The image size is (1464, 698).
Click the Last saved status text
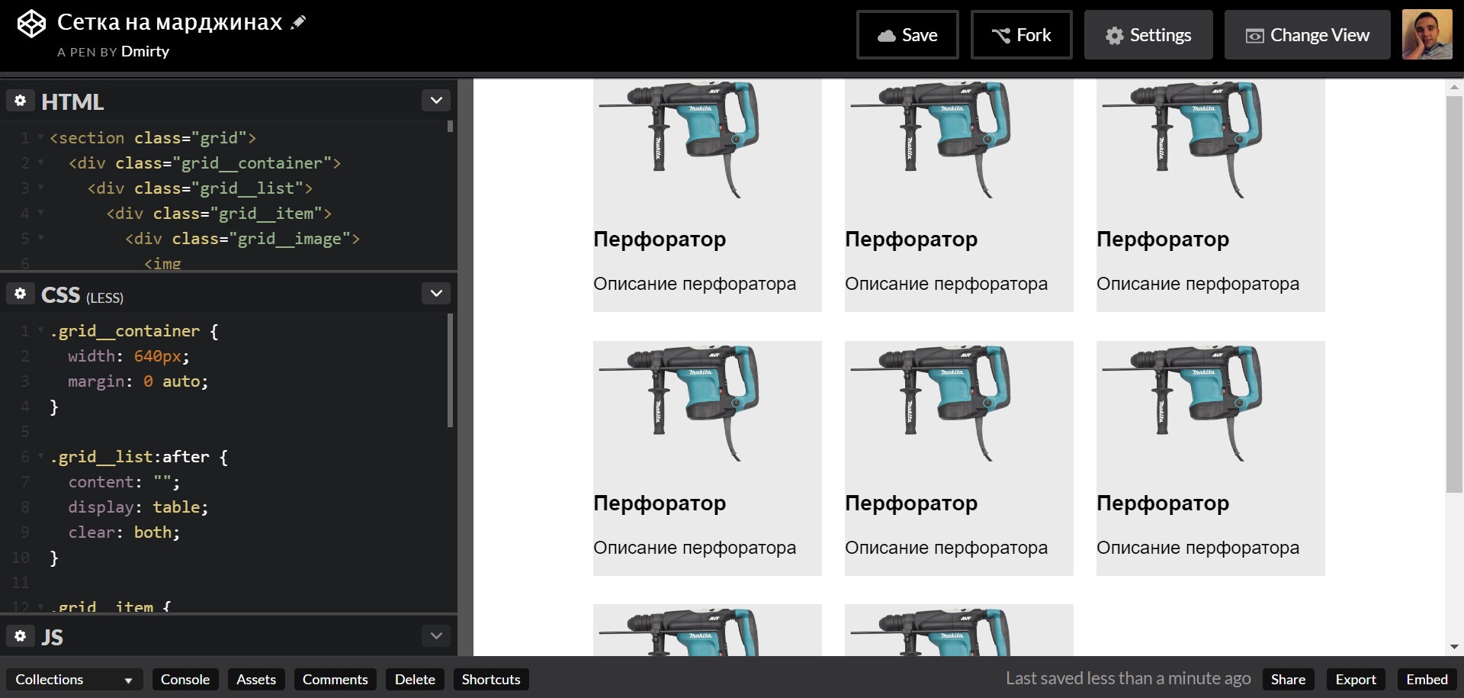pyautogui.click(x=1128, y=678)
